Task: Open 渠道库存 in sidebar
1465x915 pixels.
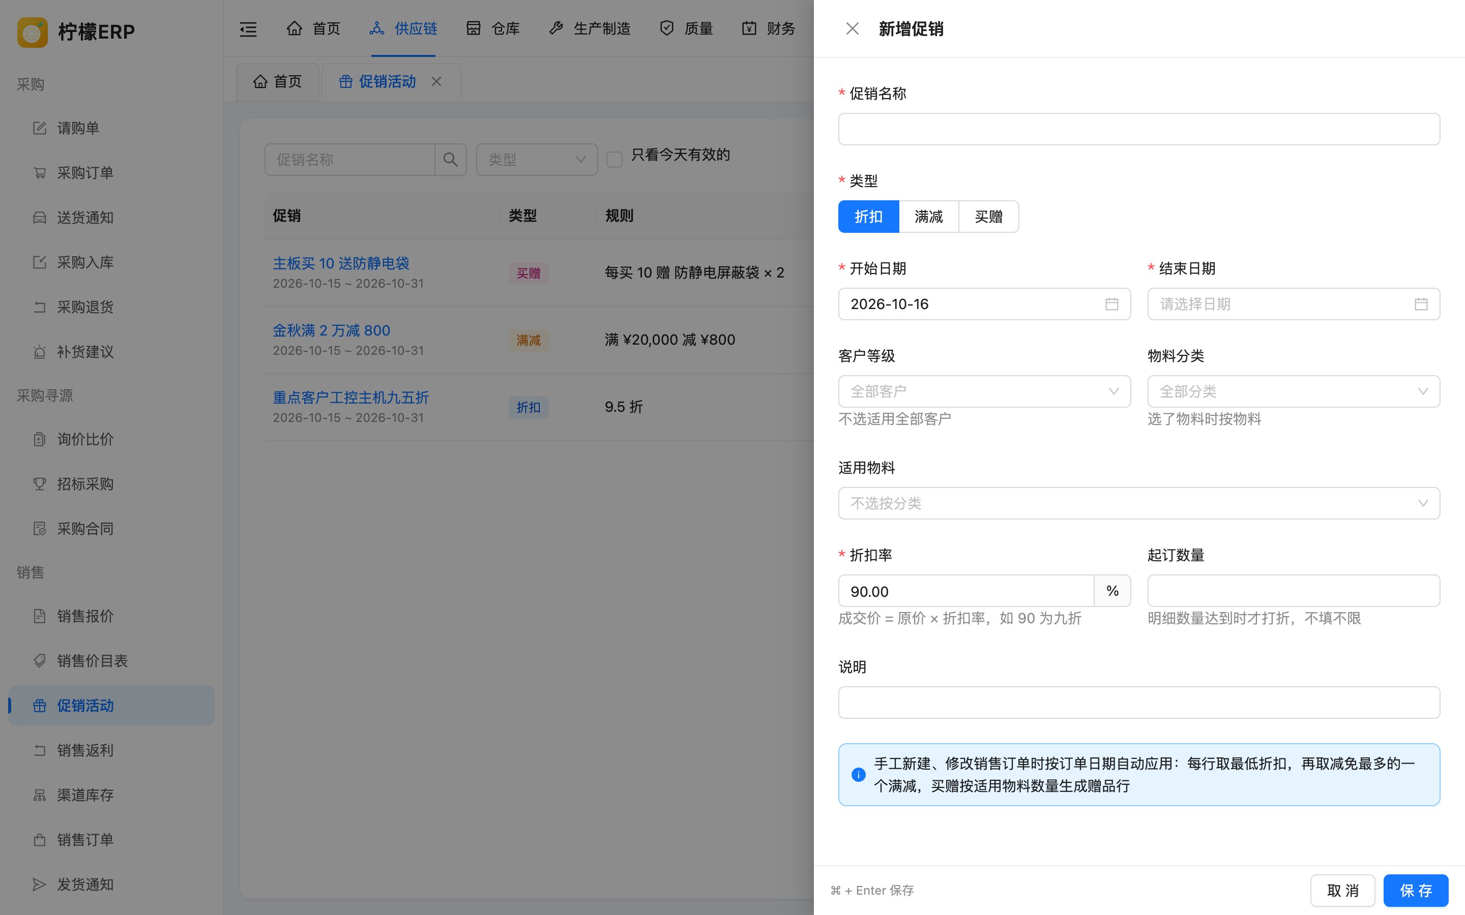Action: 111,795
